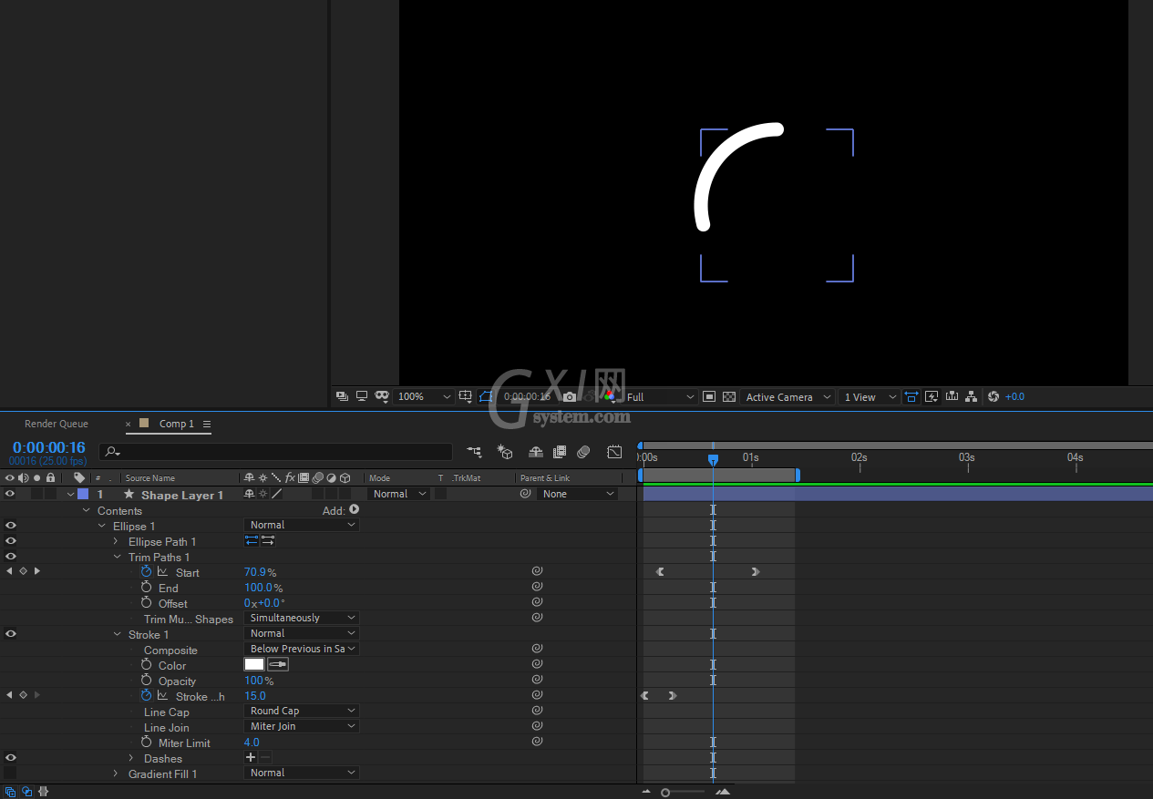Choose grid and guide options
Image resolution: width=1153 pixels, height=799 pixels.
pos(466,396)
